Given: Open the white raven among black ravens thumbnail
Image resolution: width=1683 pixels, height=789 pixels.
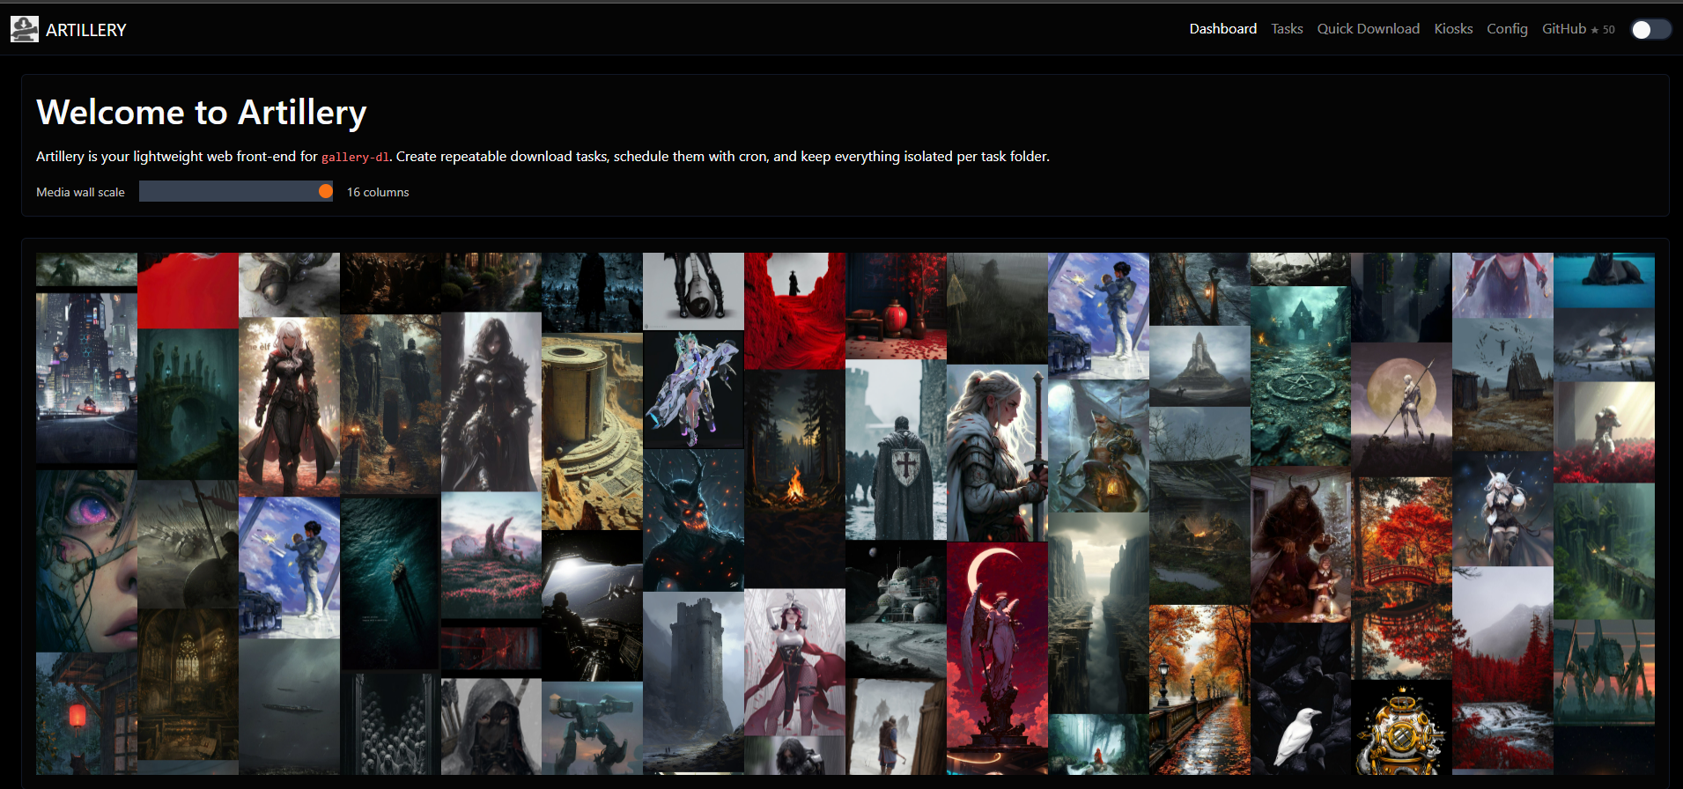Looking at the screenshot, I should tap(1300, 699).
